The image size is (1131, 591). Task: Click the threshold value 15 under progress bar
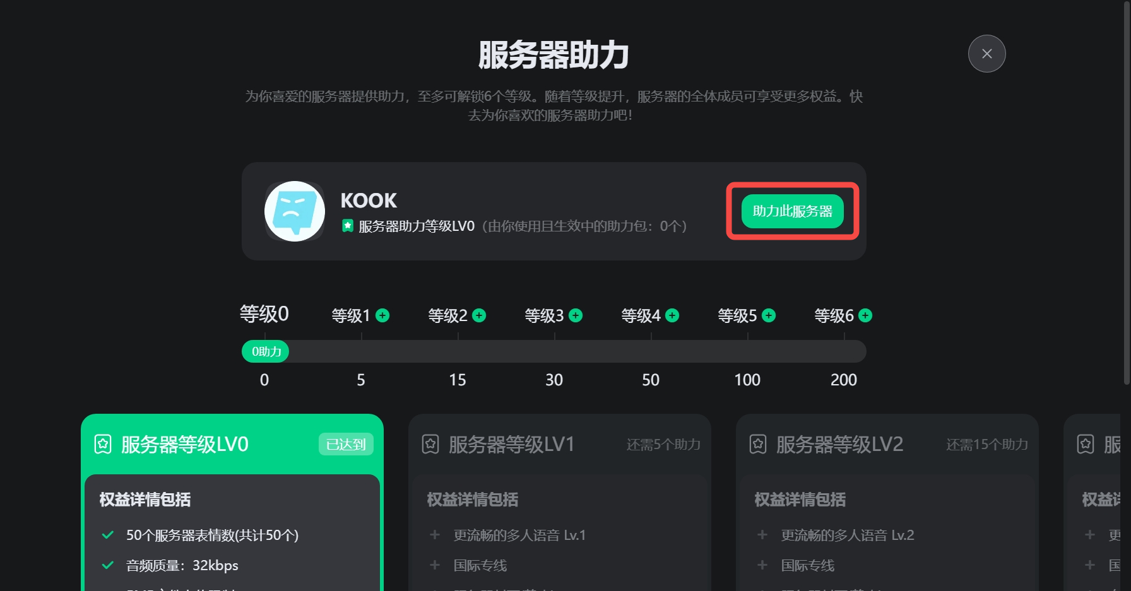[x=458, y=380]
